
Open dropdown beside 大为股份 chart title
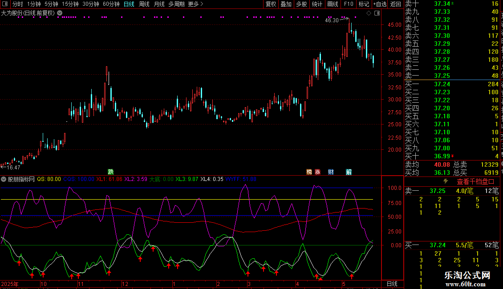pos(60,13)
